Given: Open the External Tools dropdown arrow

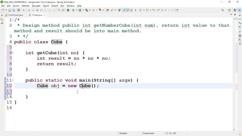Looking at the screenshot, I should pos(90,10).
